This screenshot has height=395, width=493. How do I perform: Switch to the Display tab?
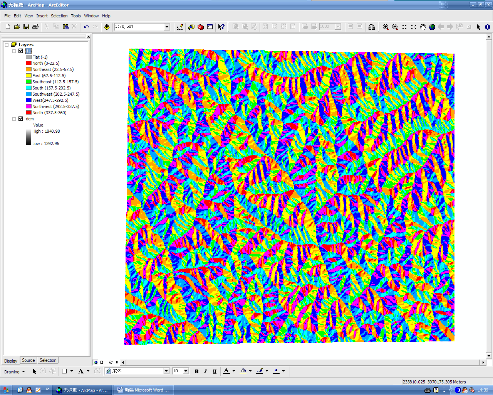click(11, 361)
